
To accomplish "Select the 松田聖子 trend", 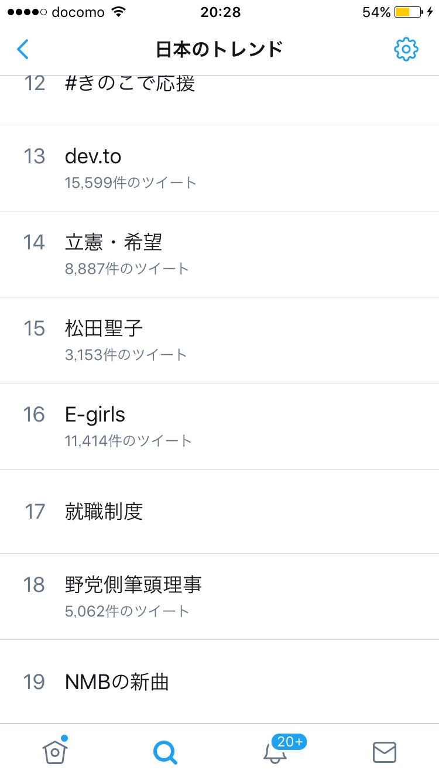I will [x=104, y=328].
